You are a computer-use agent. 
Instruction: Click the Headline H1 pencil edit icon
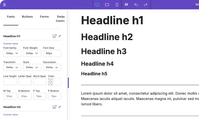click(60, 36)
